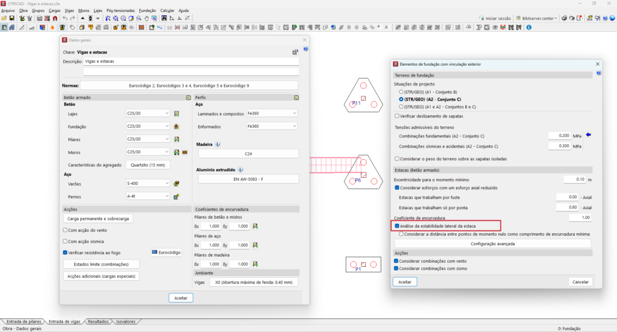Click blue arrow next to Combinações fundamentais

[588, 135]
